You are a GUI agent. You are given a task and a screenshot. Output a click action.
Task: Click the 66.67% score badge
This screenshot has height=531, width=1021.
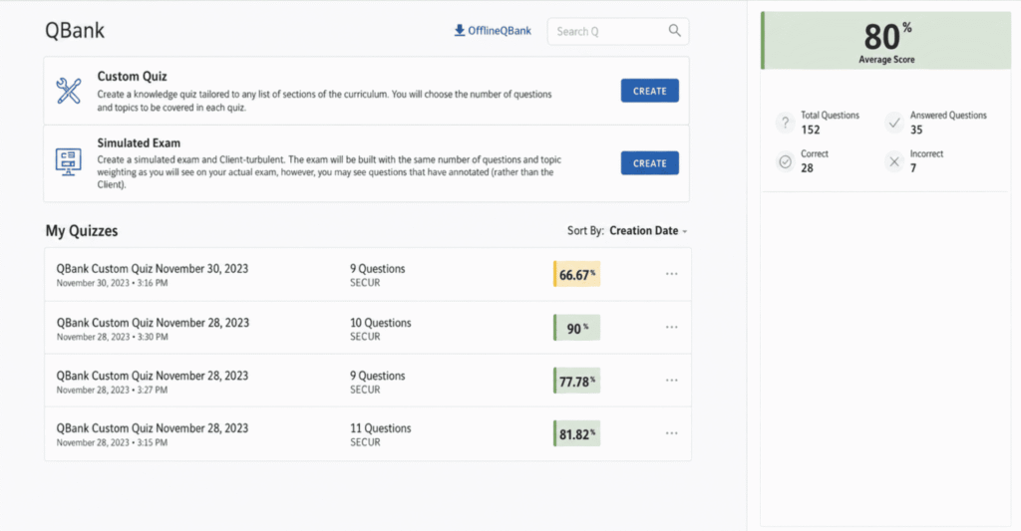pyautogui.click(x=577, y=274)
